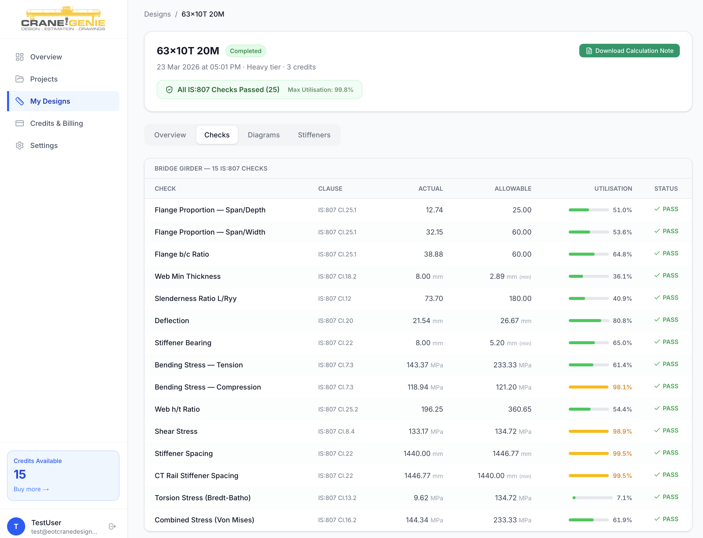Click the My Designs ruler icon
This screenshot has width=703, height=538.
(20, 101)
